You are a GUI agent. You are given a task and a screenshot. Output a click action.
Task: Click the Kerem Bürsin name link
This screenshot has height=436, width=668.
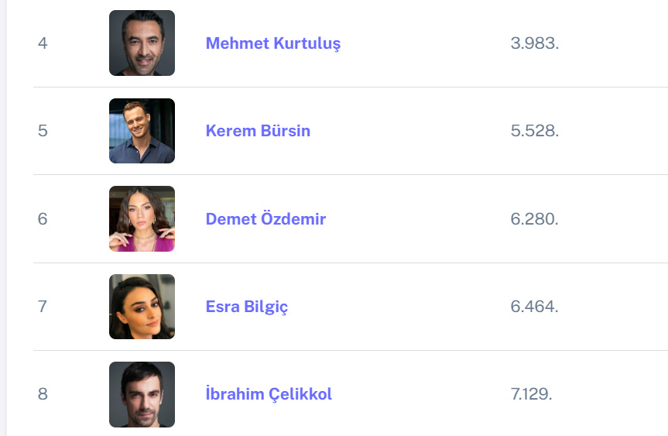pos(258,131)
